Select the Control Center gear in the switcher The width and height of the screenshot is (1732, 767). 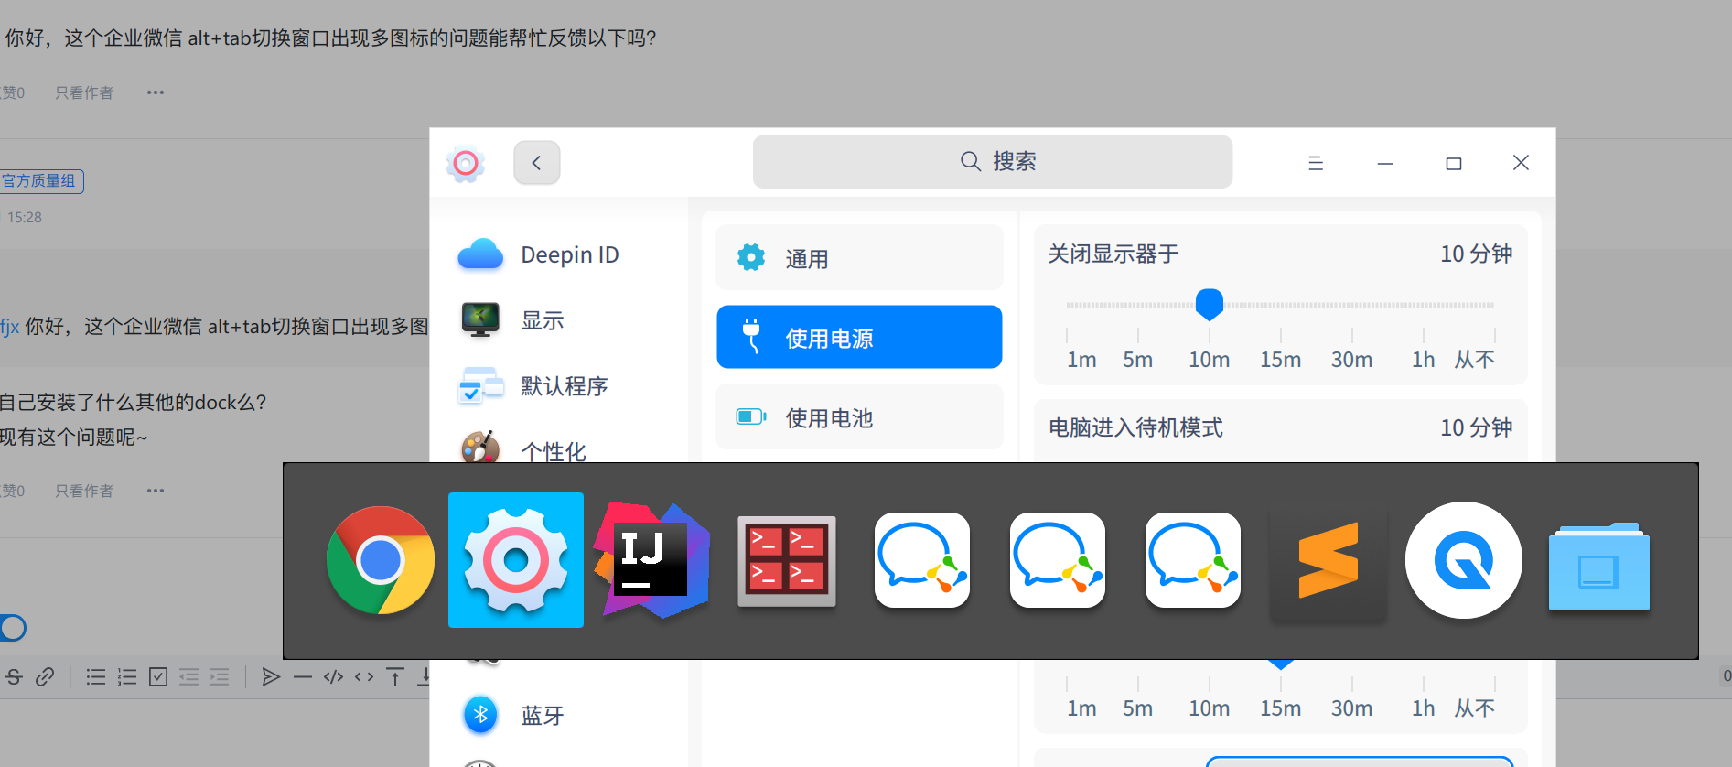click(x=516, y=560)
